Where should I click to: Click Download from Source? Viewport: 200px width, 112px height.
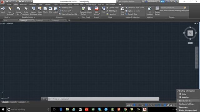pyautogui.click(x=135, y=7)
